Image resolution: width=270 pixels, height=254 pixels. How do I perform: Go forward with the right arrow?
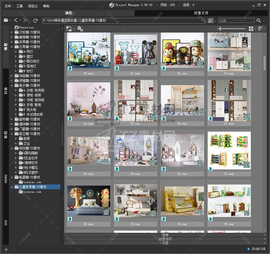point(25,20)
